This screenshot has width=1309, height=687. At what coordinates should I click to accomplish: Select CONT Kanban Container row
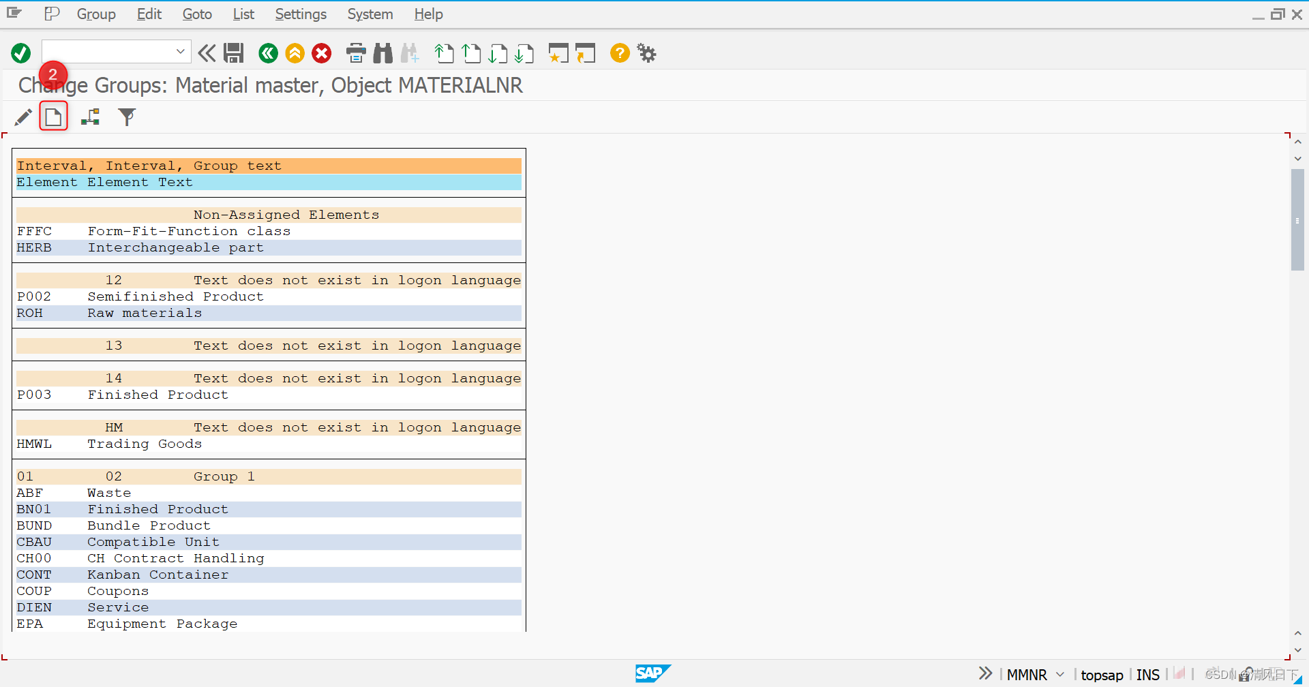tap(269, 575)
